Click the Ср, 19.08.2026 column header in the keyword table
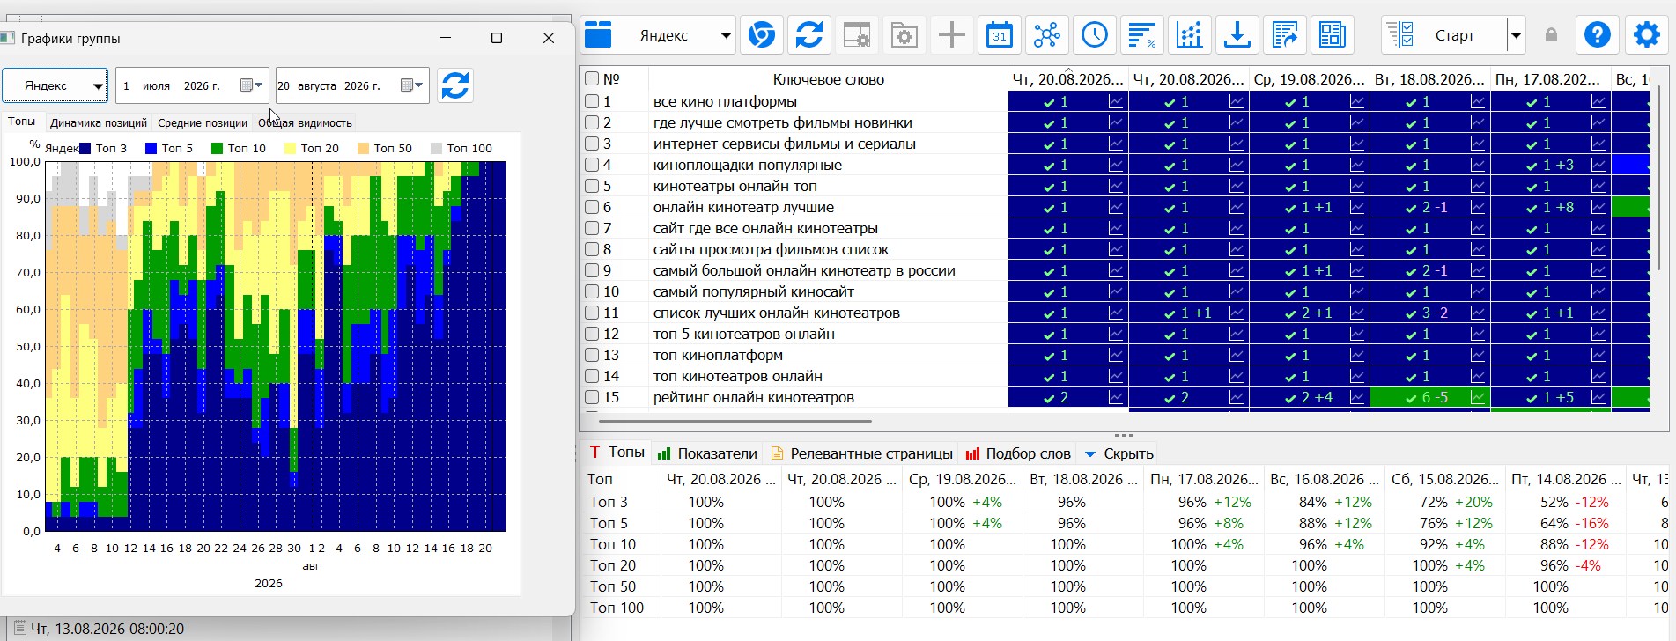1676x641 pixels. (x=1309, y=79)
